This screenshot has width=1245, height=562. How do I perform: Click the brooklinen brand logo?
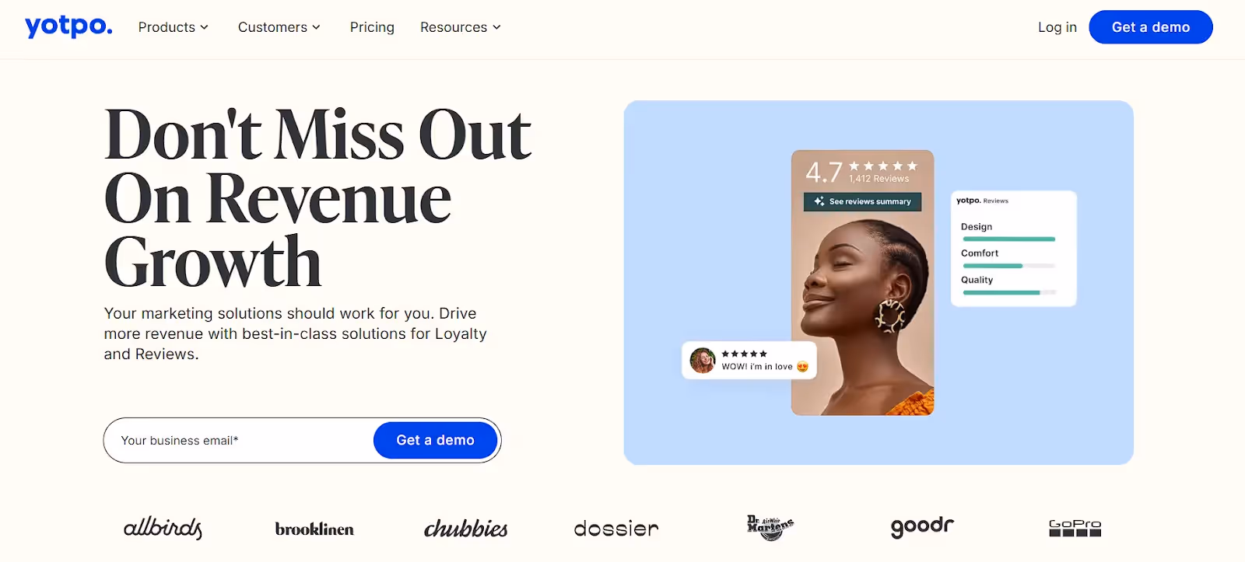coord(314,529)
